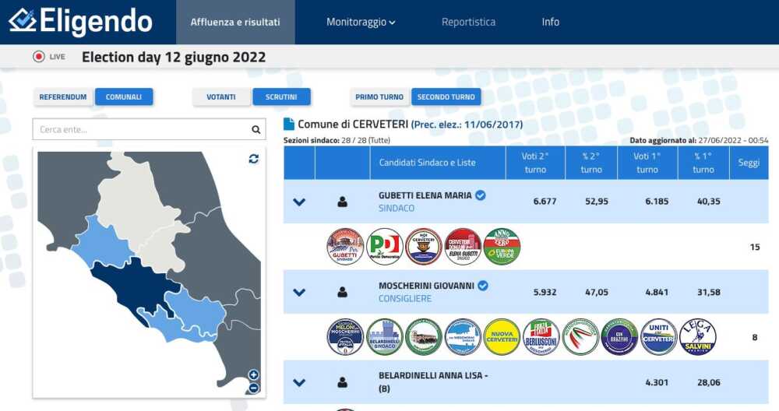
Task: Click the Voti 1° turno column header
Action: pyautogui.click(x=647, y=163)
